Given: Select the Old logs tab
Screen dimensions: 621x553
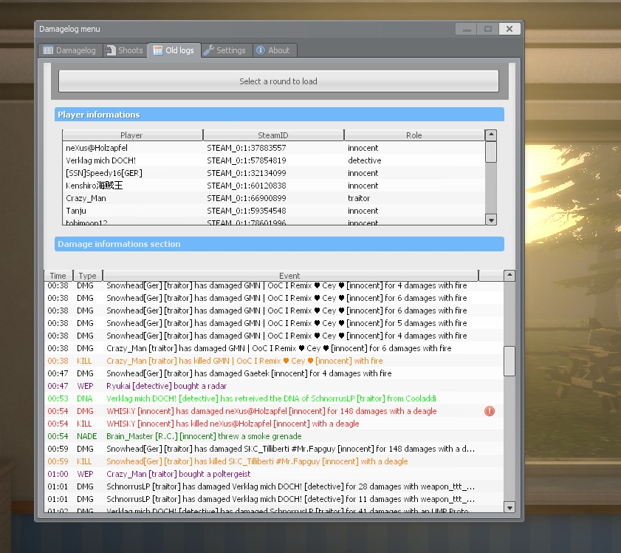Looking at the screenshot, I should 174,50.
